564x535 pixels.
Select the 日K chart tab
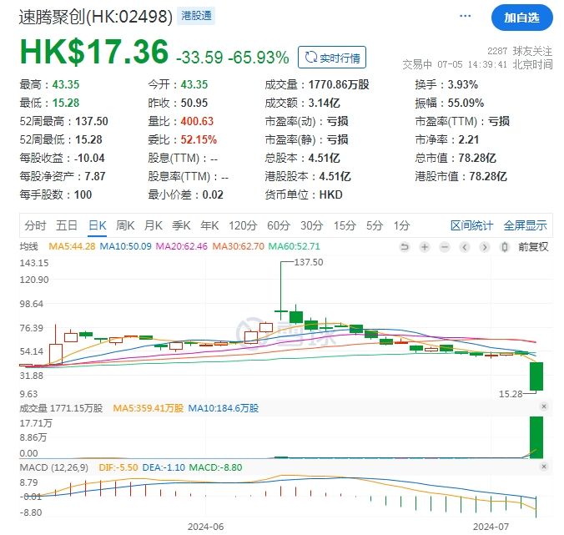click(98, 225)
